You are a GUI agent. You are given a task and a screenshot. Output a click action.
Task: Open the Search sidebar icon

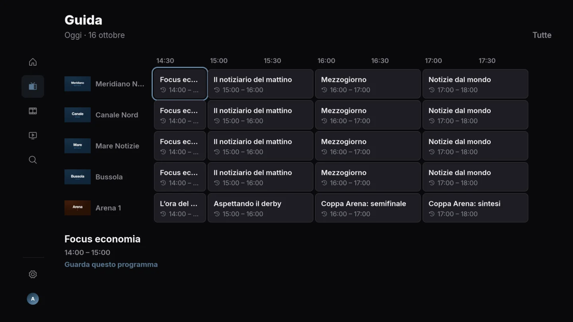pos(33,160)
